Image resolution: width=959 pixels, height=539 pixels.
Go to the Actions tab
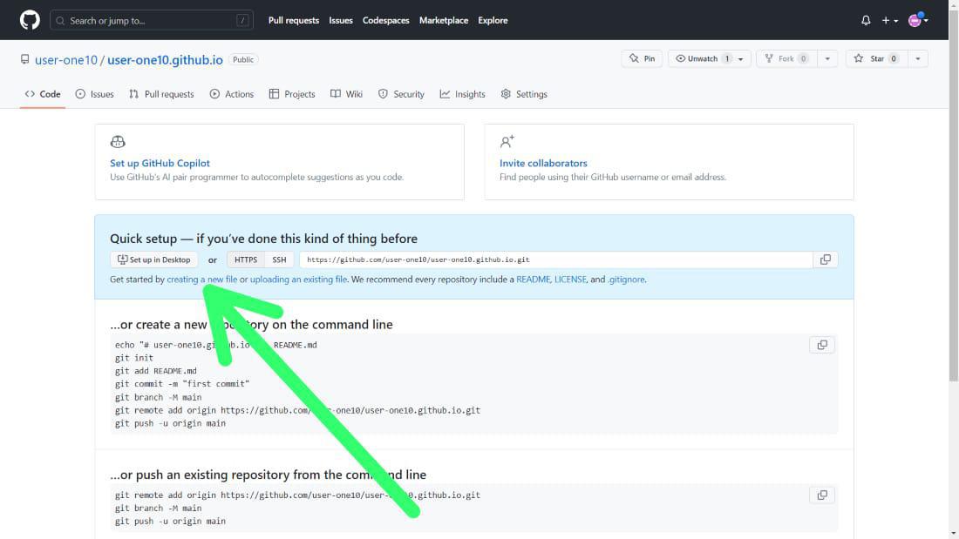click(231, 94)
